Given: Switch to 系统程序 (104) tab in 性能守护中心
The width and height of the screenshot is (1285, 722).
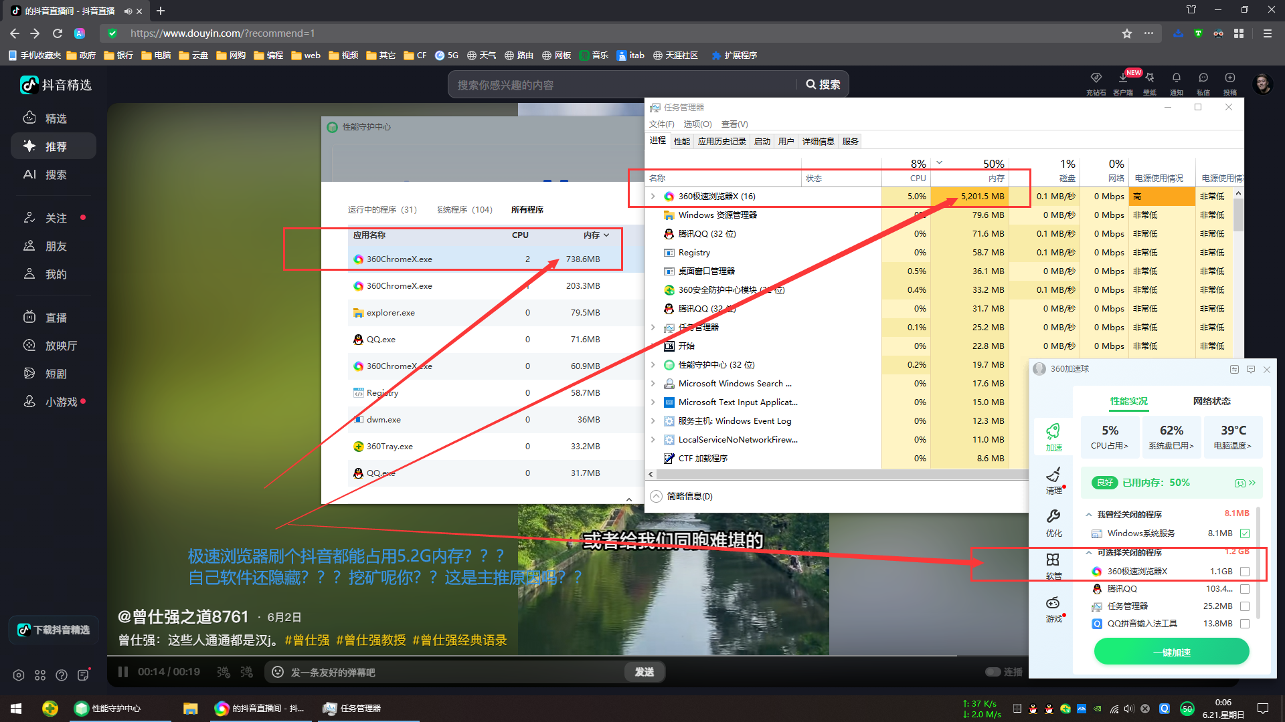Looking at the screenshot, I should 464,210.
